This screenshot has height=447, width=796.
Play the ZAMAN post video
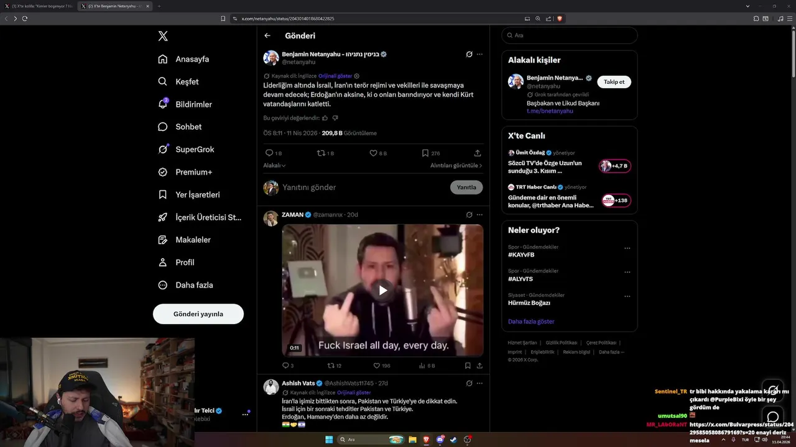point(383,290)
